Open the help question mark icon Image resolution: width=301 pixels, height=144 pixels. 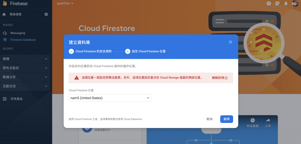pyautogui.click(x=269, y=4)
